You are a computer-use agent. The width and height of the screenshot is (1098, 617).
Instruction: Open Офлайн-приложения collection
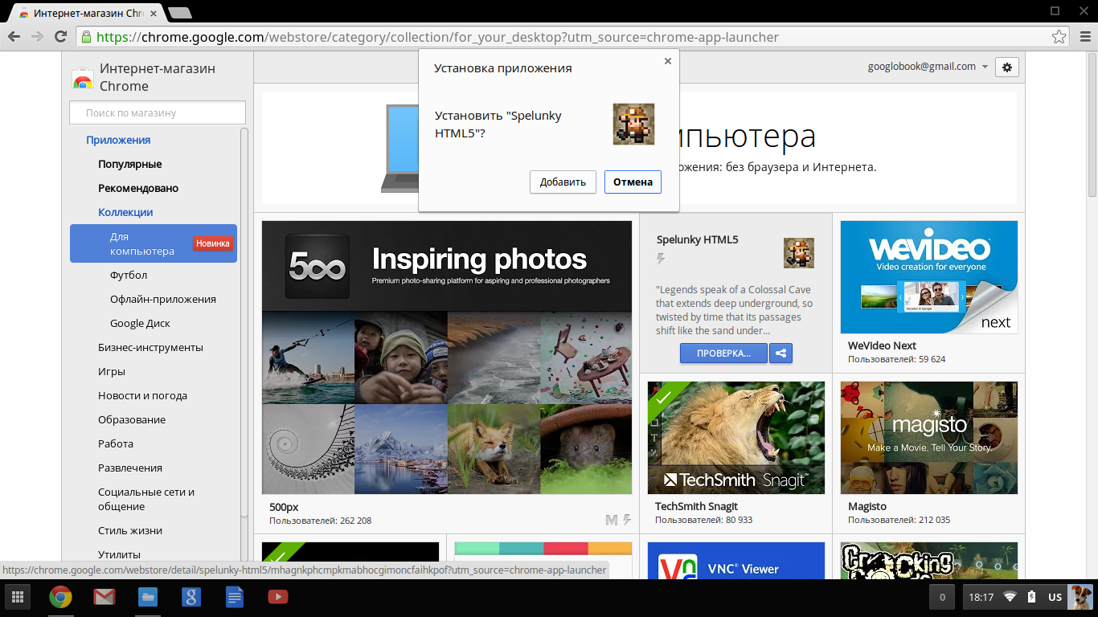tap(163, 299)
